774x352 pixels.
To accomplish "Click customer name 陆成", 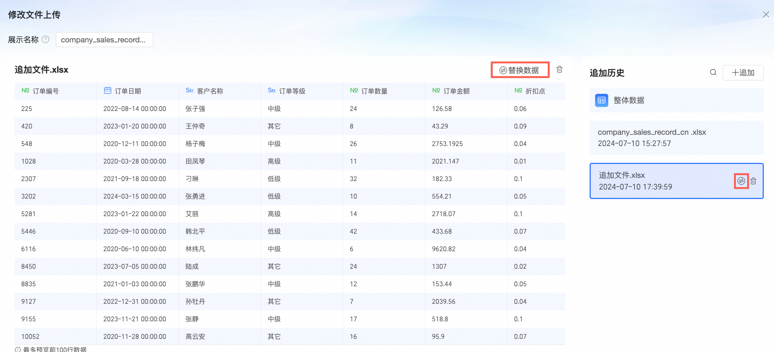I will point(192,267).
